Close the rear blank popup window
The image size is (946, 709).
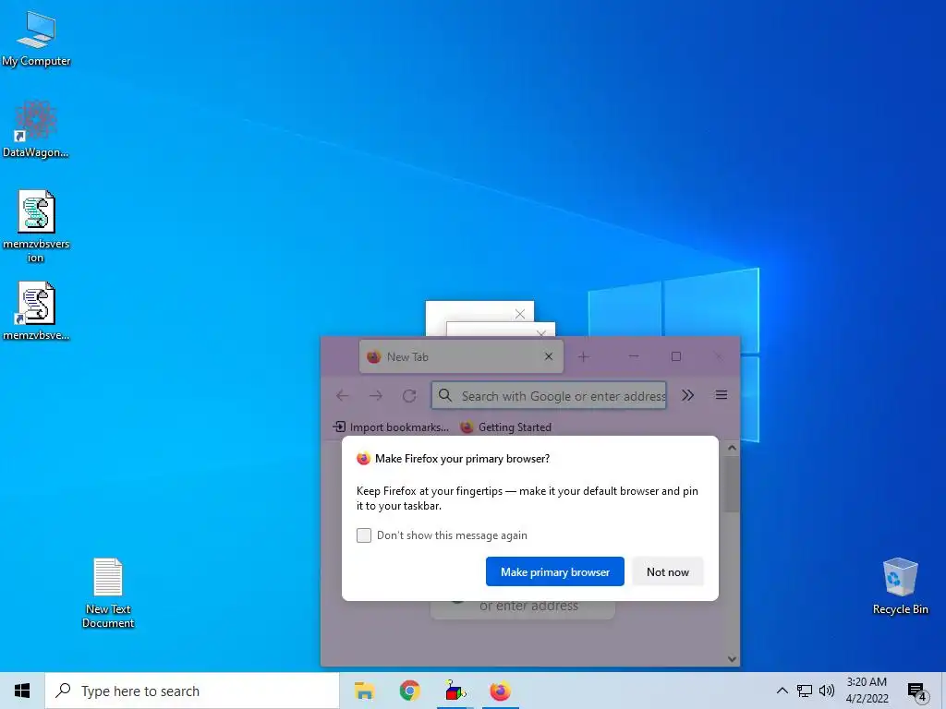520,314
